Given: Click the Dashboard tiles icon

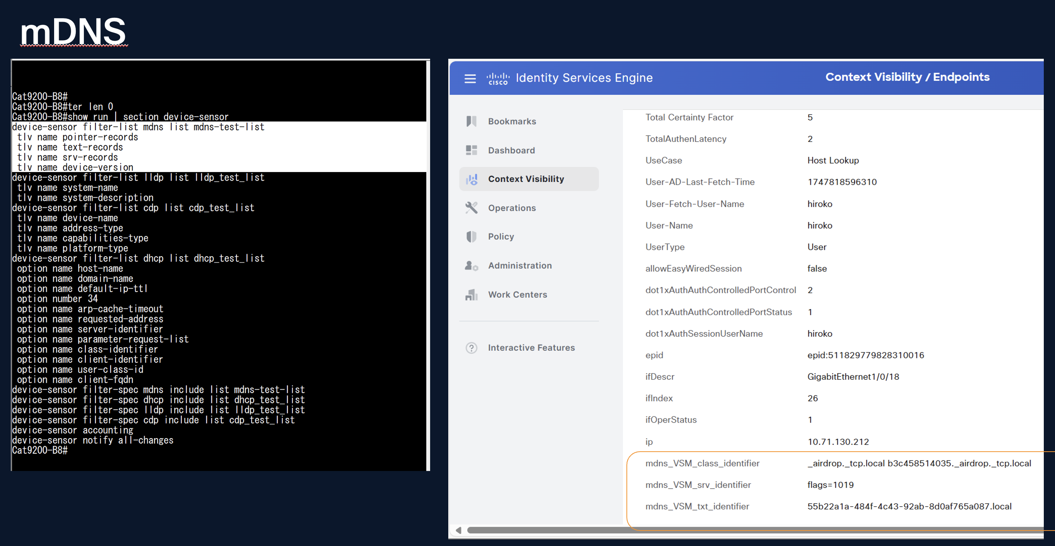Looking at the screenshot, I should pyautogui.click(x=471, y=150).
